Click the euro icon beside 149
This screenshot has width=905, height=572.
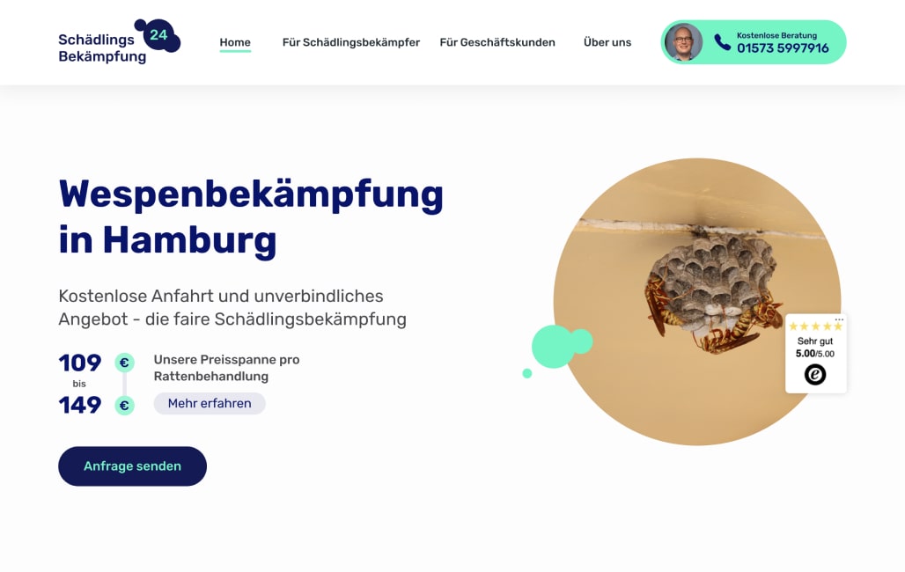124,405
